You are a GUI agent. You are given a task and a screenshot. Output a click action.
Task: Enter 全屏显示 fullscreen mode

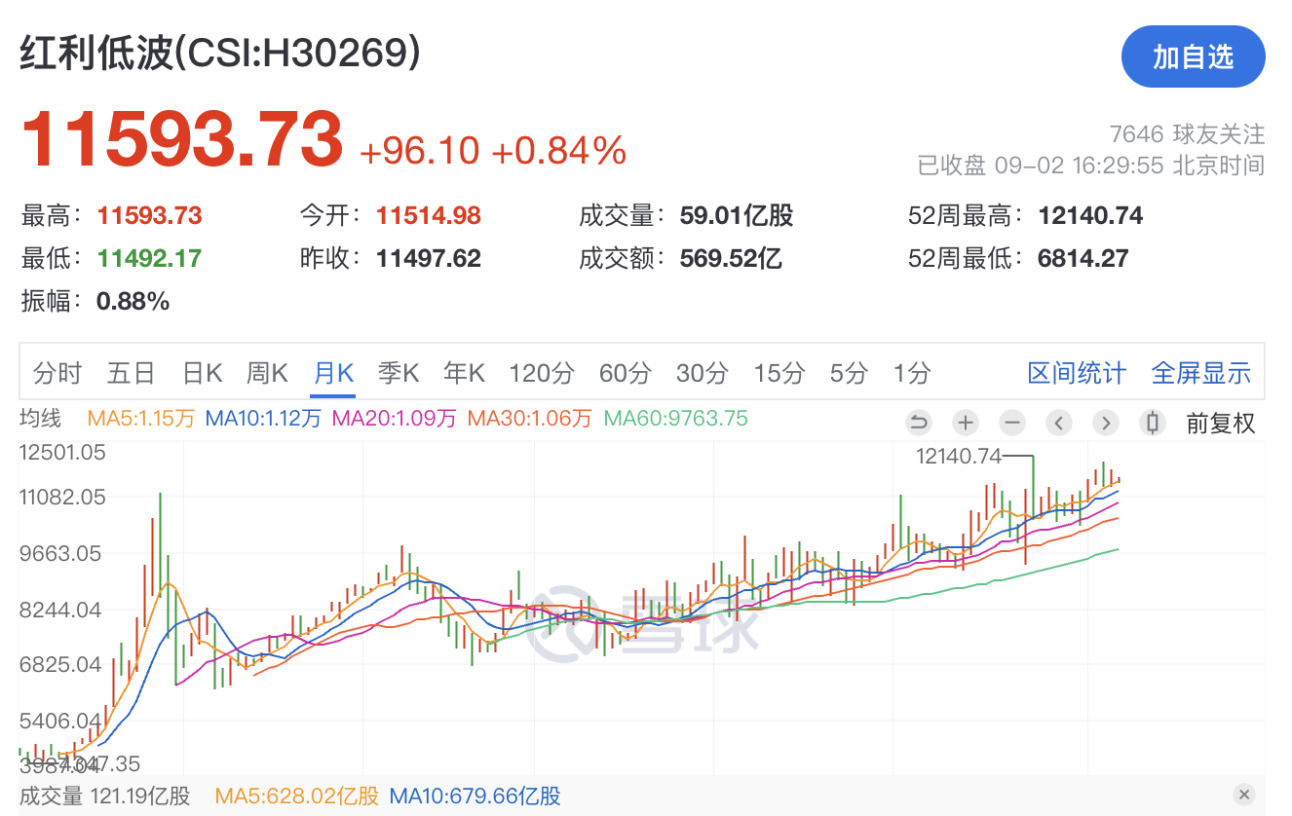coord(1200,373)
